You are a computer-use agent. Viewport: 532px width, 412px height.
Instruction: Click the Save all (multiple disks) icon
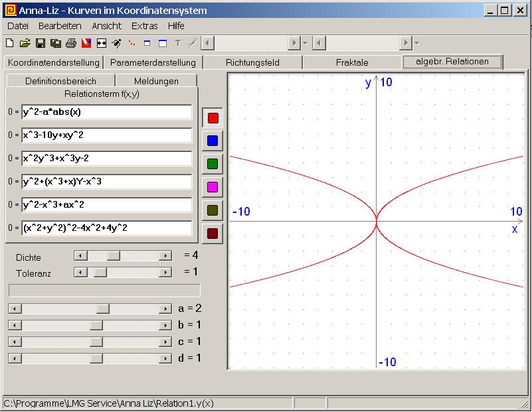pyautogui.click(x=56, y=43)
